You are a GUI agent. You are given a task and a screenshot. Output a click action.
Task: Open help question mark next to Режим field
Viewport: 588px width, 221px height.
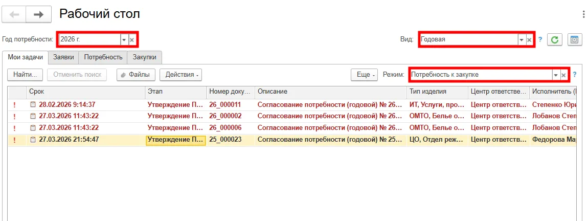(x=575, y=74)
